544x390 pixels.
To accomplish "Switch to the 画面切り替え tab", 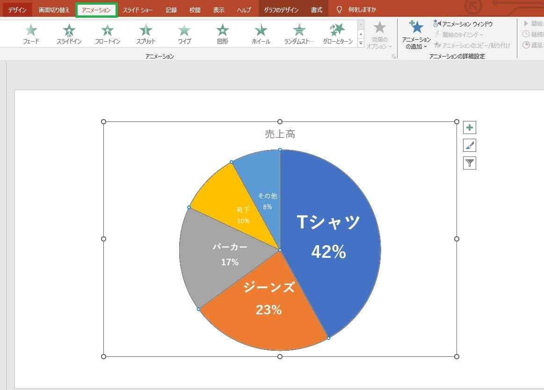I will (54, 10).
